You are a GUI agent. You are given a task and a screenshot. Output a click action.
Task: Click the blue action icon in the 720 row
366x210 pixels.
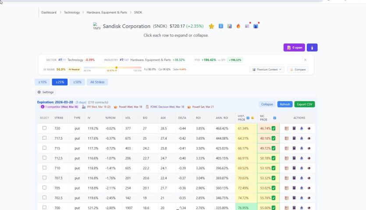coord(302,129)
